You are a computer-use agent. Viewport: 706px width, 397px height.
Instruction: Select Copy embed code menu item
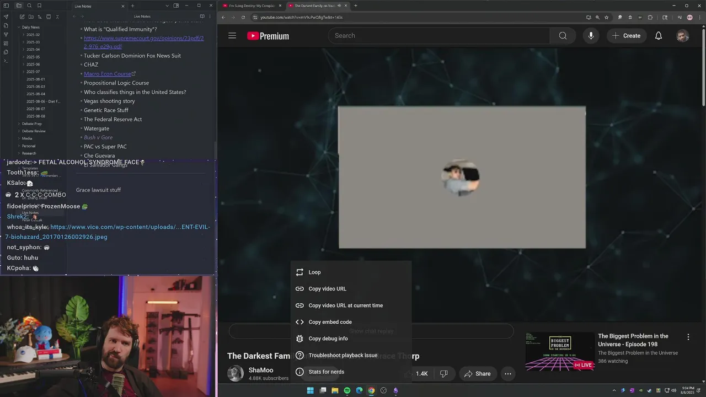(351, 322)
